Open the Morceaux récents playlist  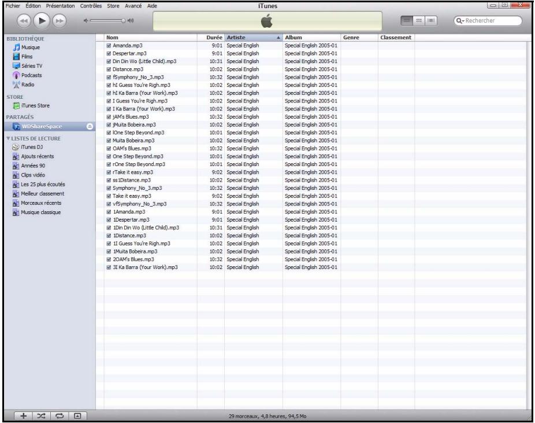pyautogui.click(x=37, y=203)
